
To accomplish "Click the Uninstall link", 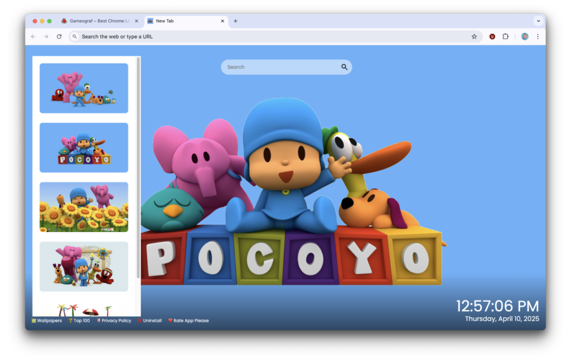I will click(x=150, y=321).
